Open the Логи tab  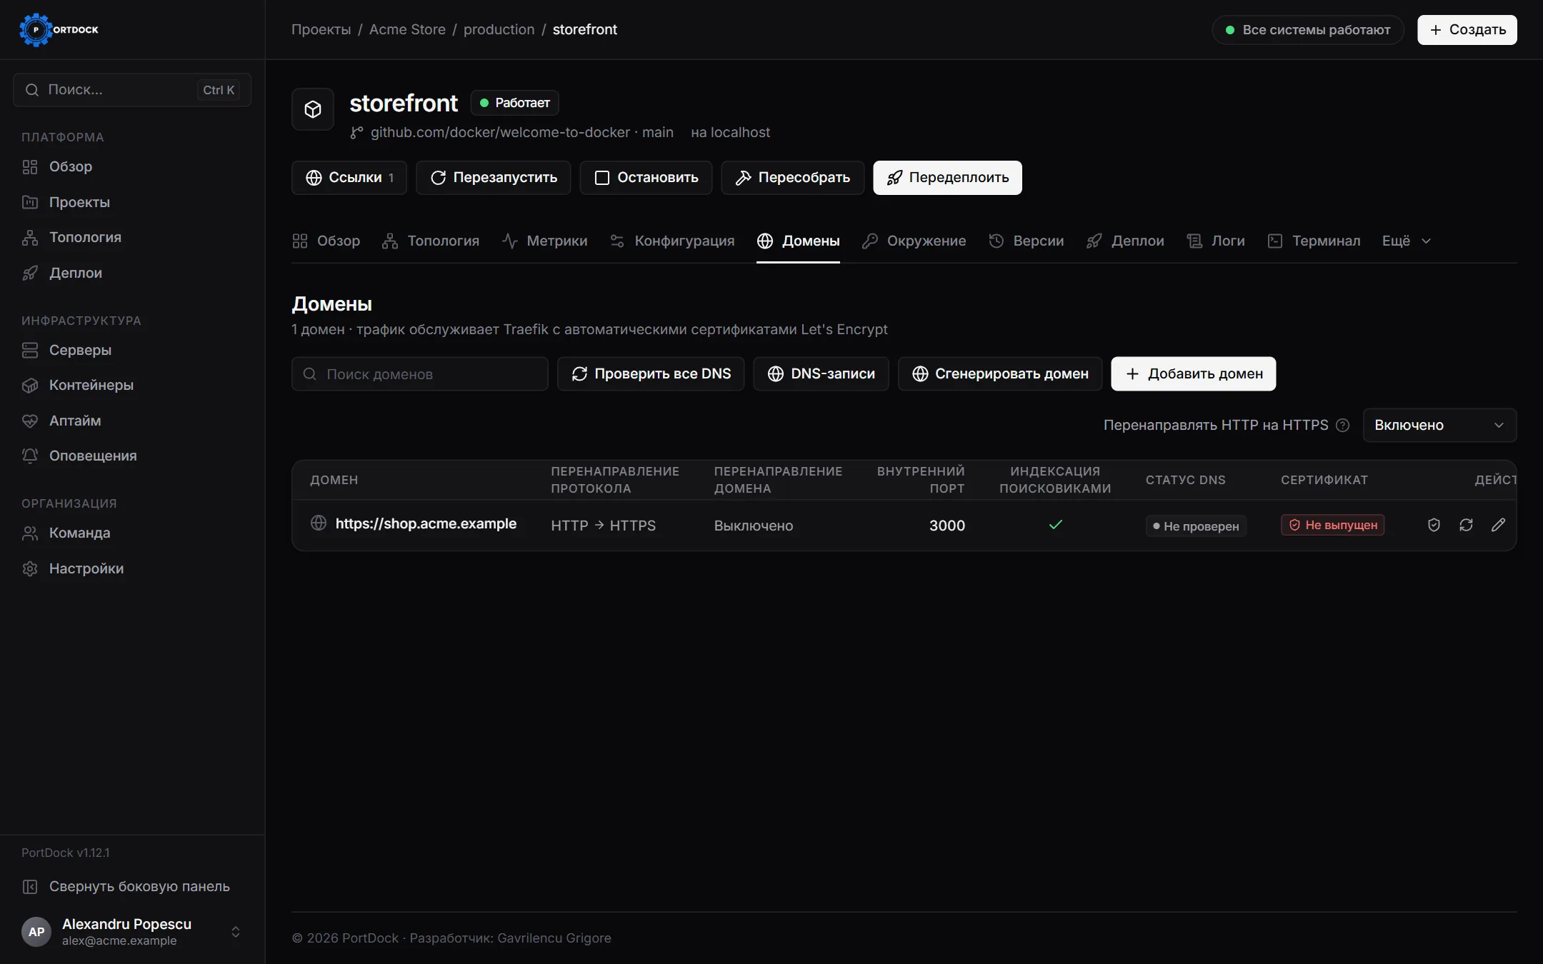coord(1216,241)
